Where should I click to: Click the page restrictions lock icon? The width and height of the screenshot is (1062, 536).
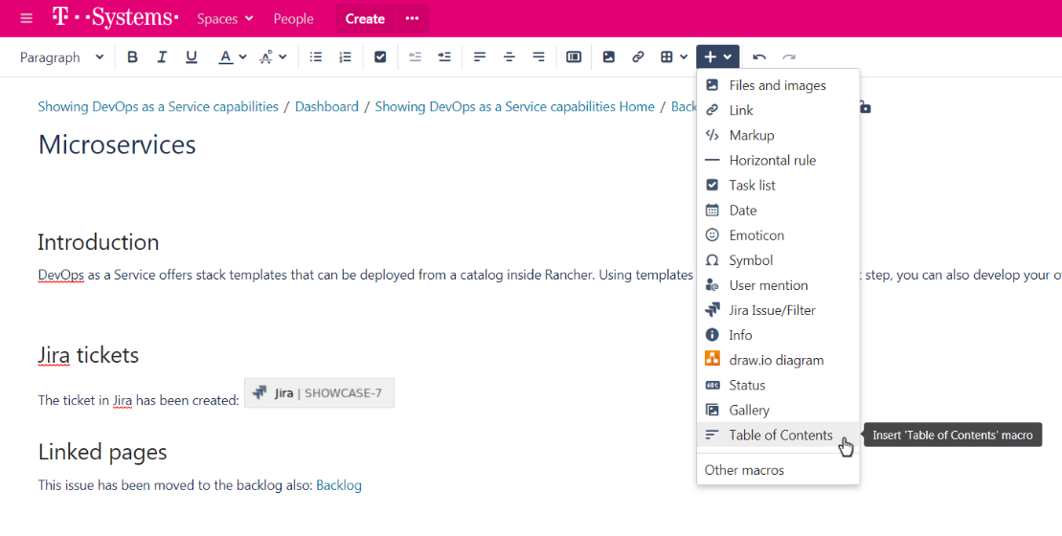click(865, 107)
